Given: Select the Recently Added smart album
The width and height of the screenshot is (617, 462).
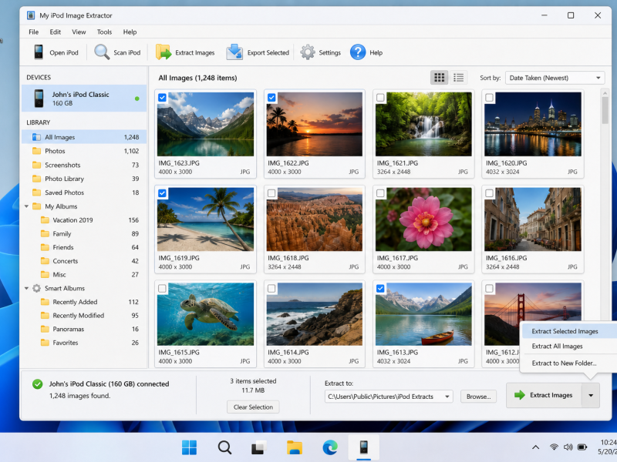Looking at the screenshot, I should (85, 302).
